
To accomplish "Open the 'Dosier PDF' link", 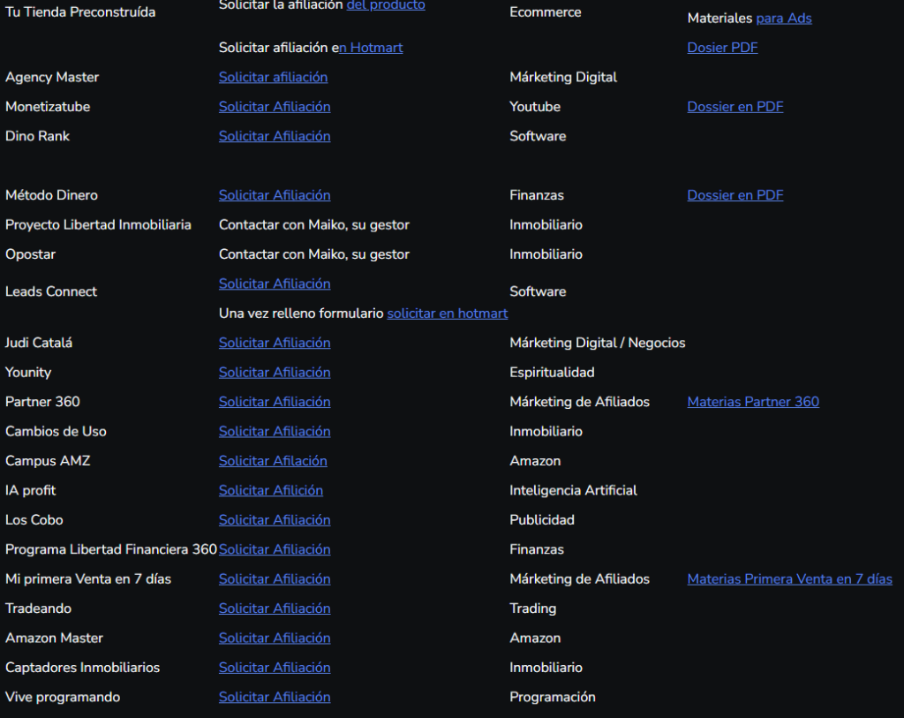I will (x=722, y=48).
